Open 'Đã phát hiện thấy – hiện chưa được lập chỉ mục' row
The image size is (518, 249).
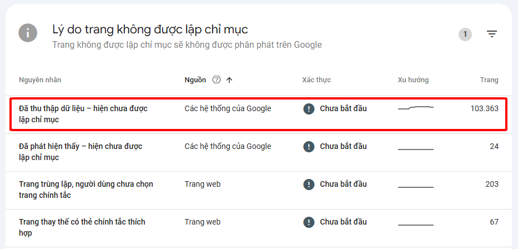pos(81,152)
